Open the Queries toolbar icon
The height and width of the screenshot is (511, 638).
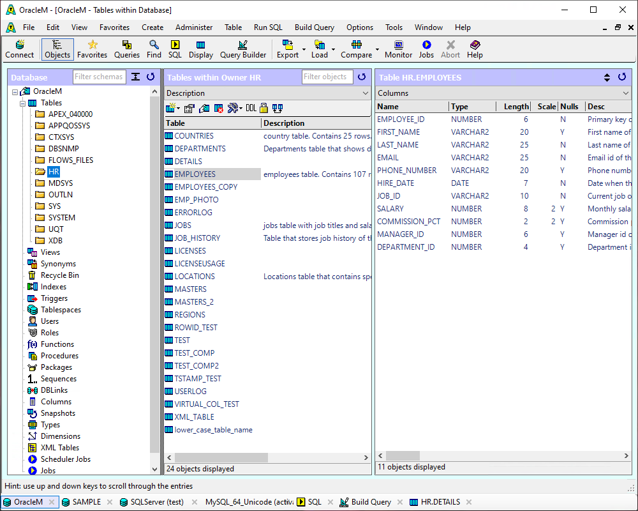point(127,49)
